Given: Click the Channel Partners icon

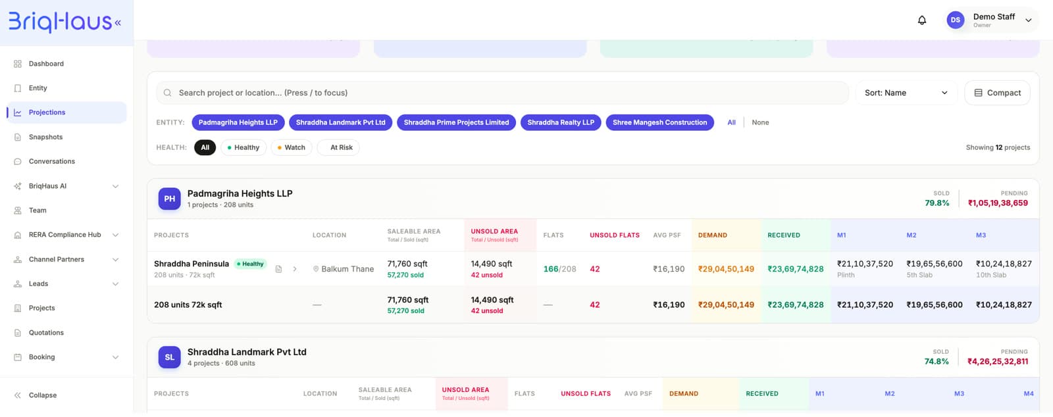Looking at the screenshot, I should [18, 259].
